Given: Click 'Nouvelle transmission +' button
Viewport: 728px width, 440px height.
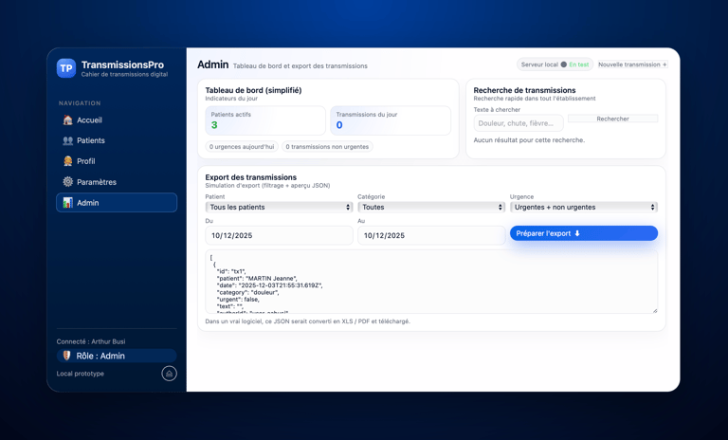Looking at the screenshot, I should (x=632, y=64).
